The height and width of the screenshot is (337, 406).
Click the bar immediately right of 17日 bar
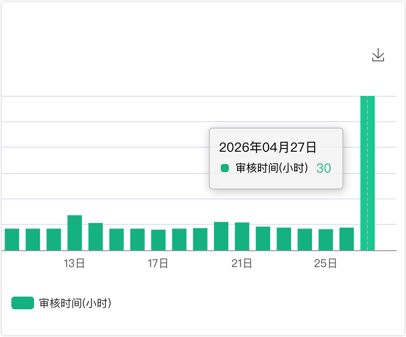tap(179, 239)
